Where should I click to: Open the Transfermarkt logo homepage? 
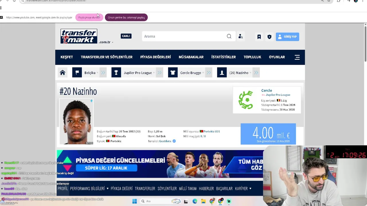pyautogui.click(x=79, y=36)
